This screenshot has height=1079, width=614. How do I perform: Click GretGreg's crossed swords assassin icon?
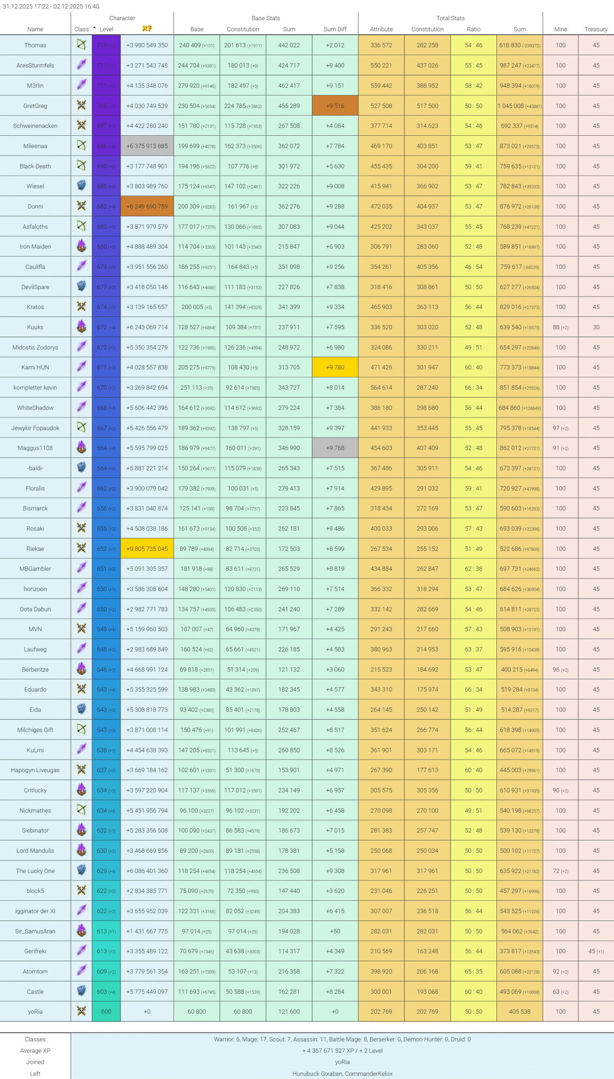(81, 105)
